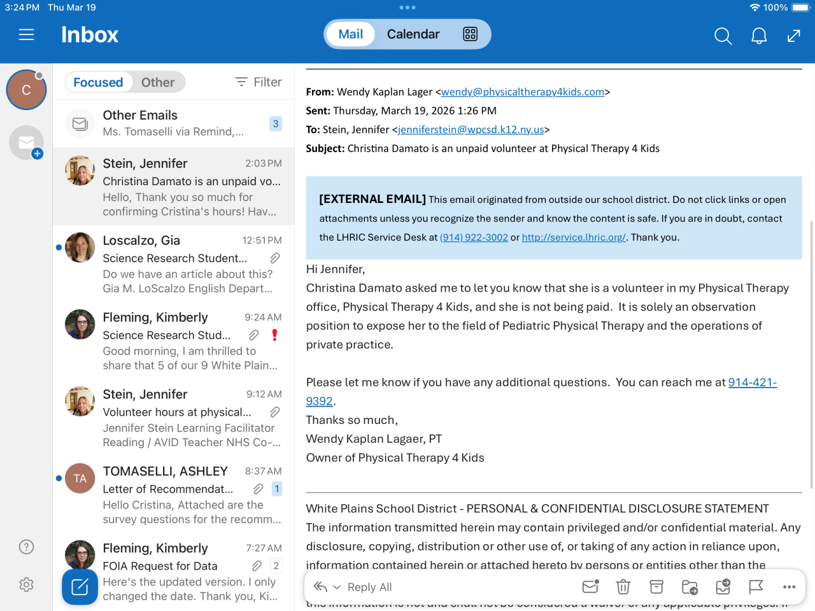
Task: Open the jenniferstein@wpcsd.k12.ny.us link
Action: point(471,130)
